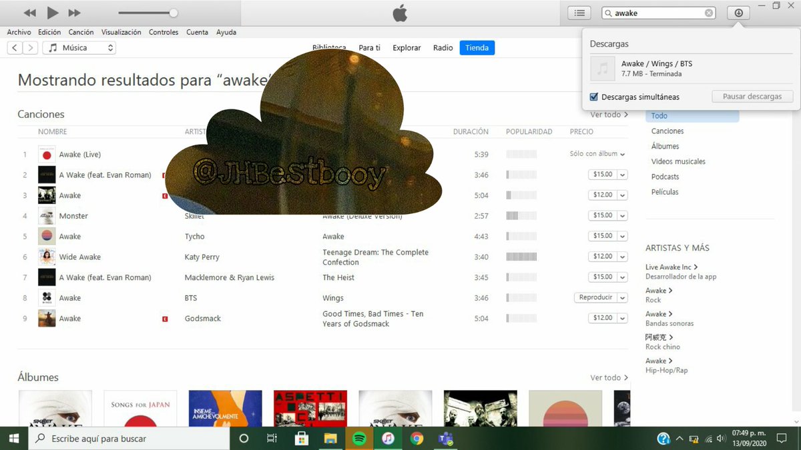Click Wide Awake album artwork thumbnail
Viewport: 801px width, 450px height.
tap(47, 257)
